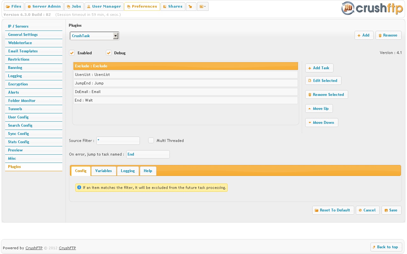The height and width of the screenshot is (254, 407).
Task: Open User Config in sidebar
Action: pyautogui.click(x=34, y=117)
